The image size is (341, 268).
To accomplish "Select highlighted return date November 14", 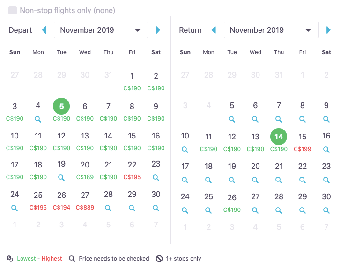I will tap(279, 137).
